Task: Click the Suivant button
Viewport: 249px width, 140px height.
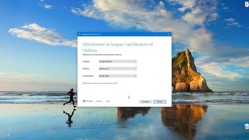Action: point(160,102)
